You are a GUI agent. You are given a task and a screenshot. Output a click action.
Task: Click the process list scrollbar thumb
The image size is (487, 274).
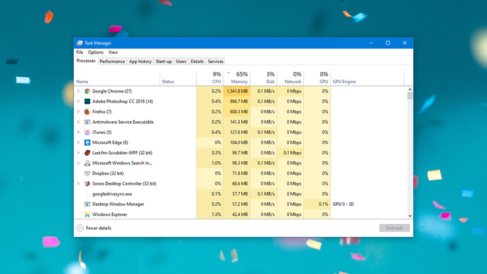click(410, 96)
